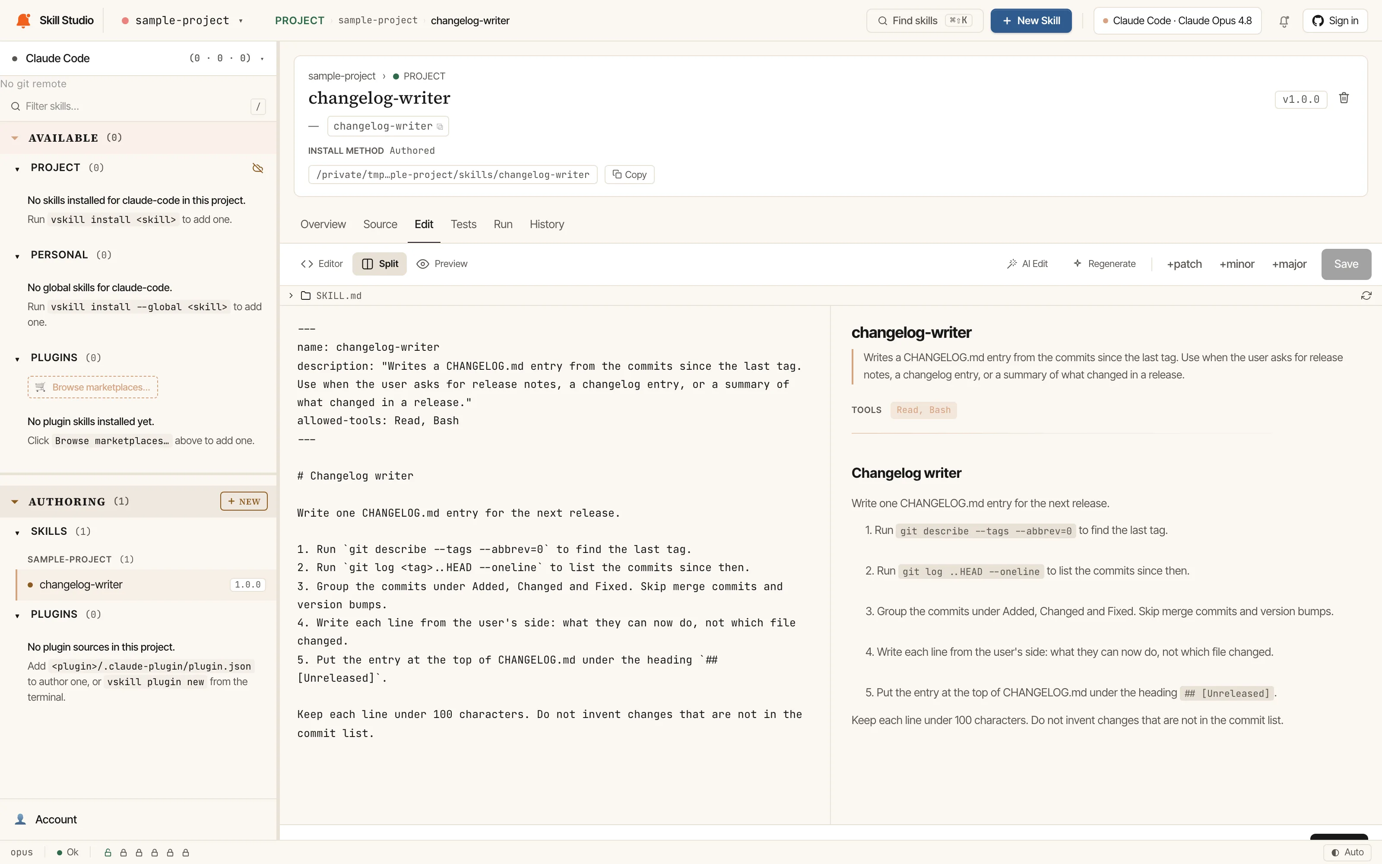Expand the SKILL.md file tree chevron

click(291, 295)
